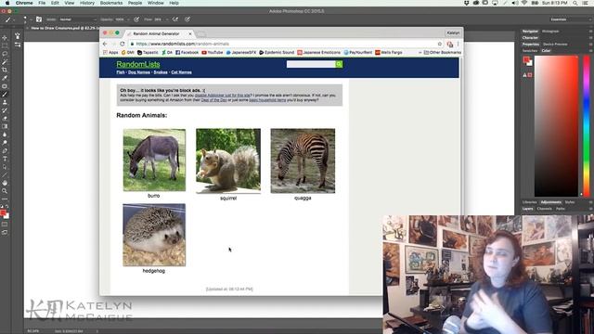Image resolution: width=594 pixels, height=334 pixels.
Task: Switch to the Histogram panel tab
Action: tap(550, 31)
